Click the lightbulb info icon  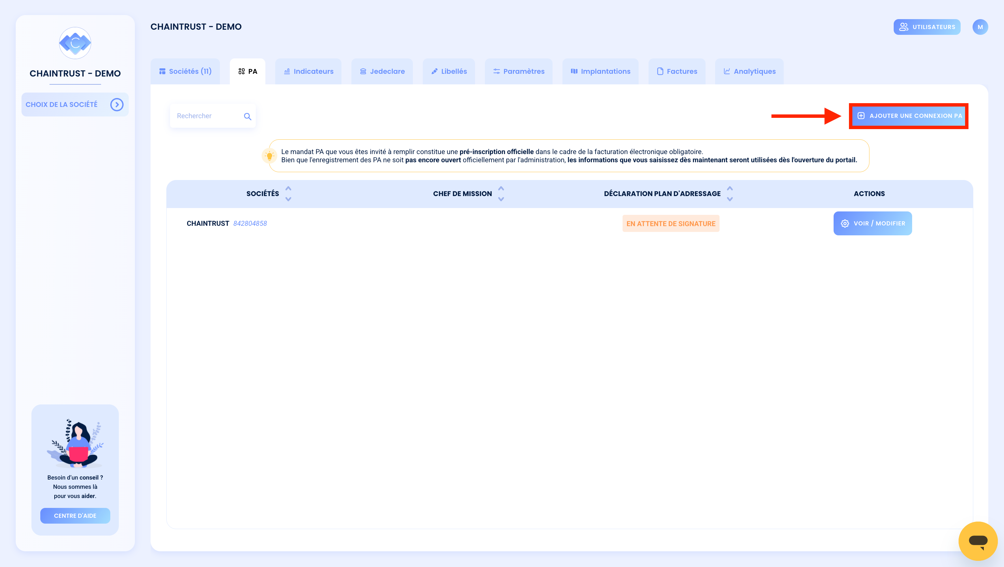click(x=269, y=156)
